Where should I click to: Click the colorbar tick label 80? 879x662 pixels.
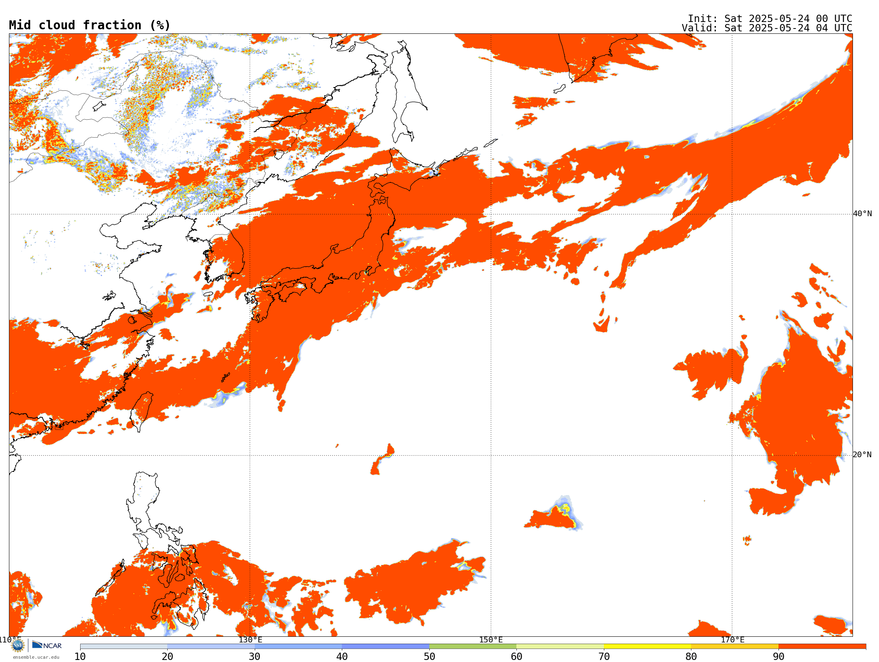[691, 657]
